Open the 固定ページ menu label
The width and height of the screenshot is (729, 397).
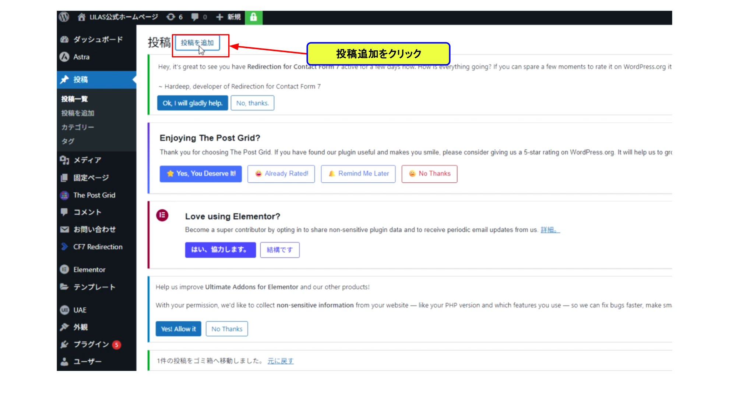(91, 178)
